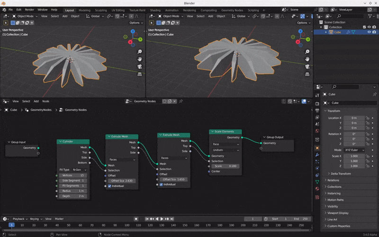Screen dimensions: 379x237
Task: Hide Cube in viewport via eye icon
Action: point(369,32)
